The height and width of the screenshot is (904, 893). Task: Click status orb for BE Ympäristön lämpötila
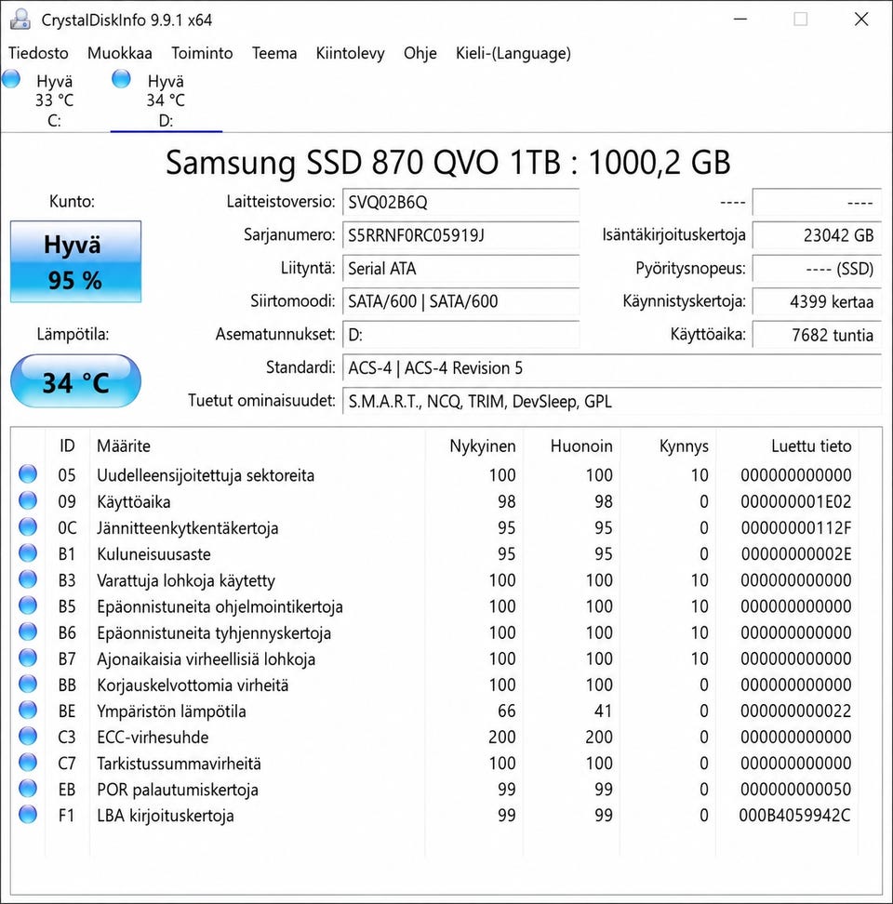tap(28, 710)
